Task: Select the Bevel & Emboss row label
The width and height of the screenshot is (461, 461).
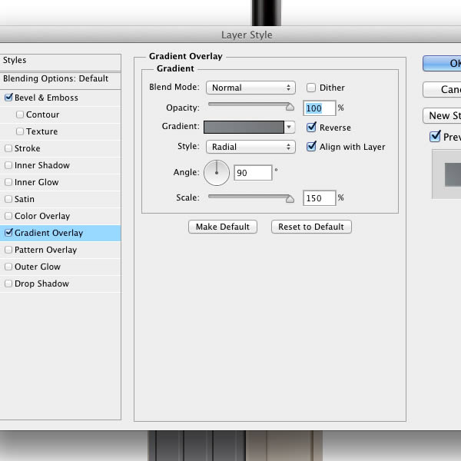Action: point(46,98)
